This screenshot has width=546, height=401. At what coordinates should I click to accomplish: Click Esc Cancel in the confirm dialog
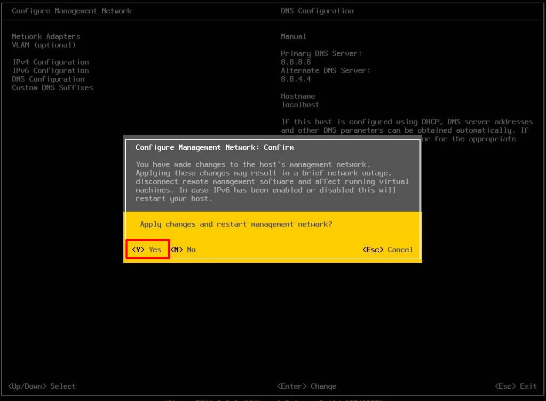coord(387,250)
